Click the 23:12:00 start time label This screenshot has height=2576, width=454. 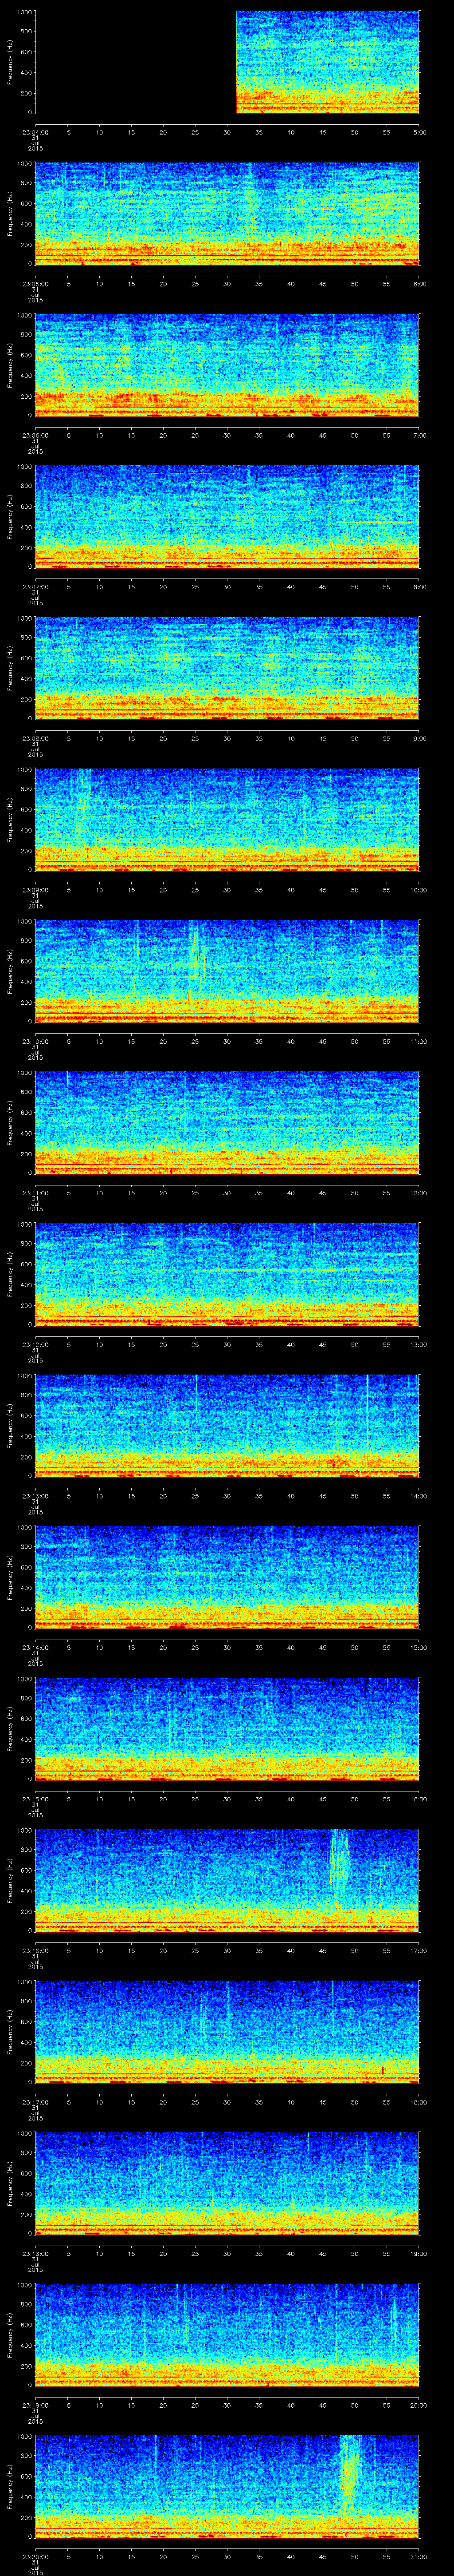click(36, 1344)
